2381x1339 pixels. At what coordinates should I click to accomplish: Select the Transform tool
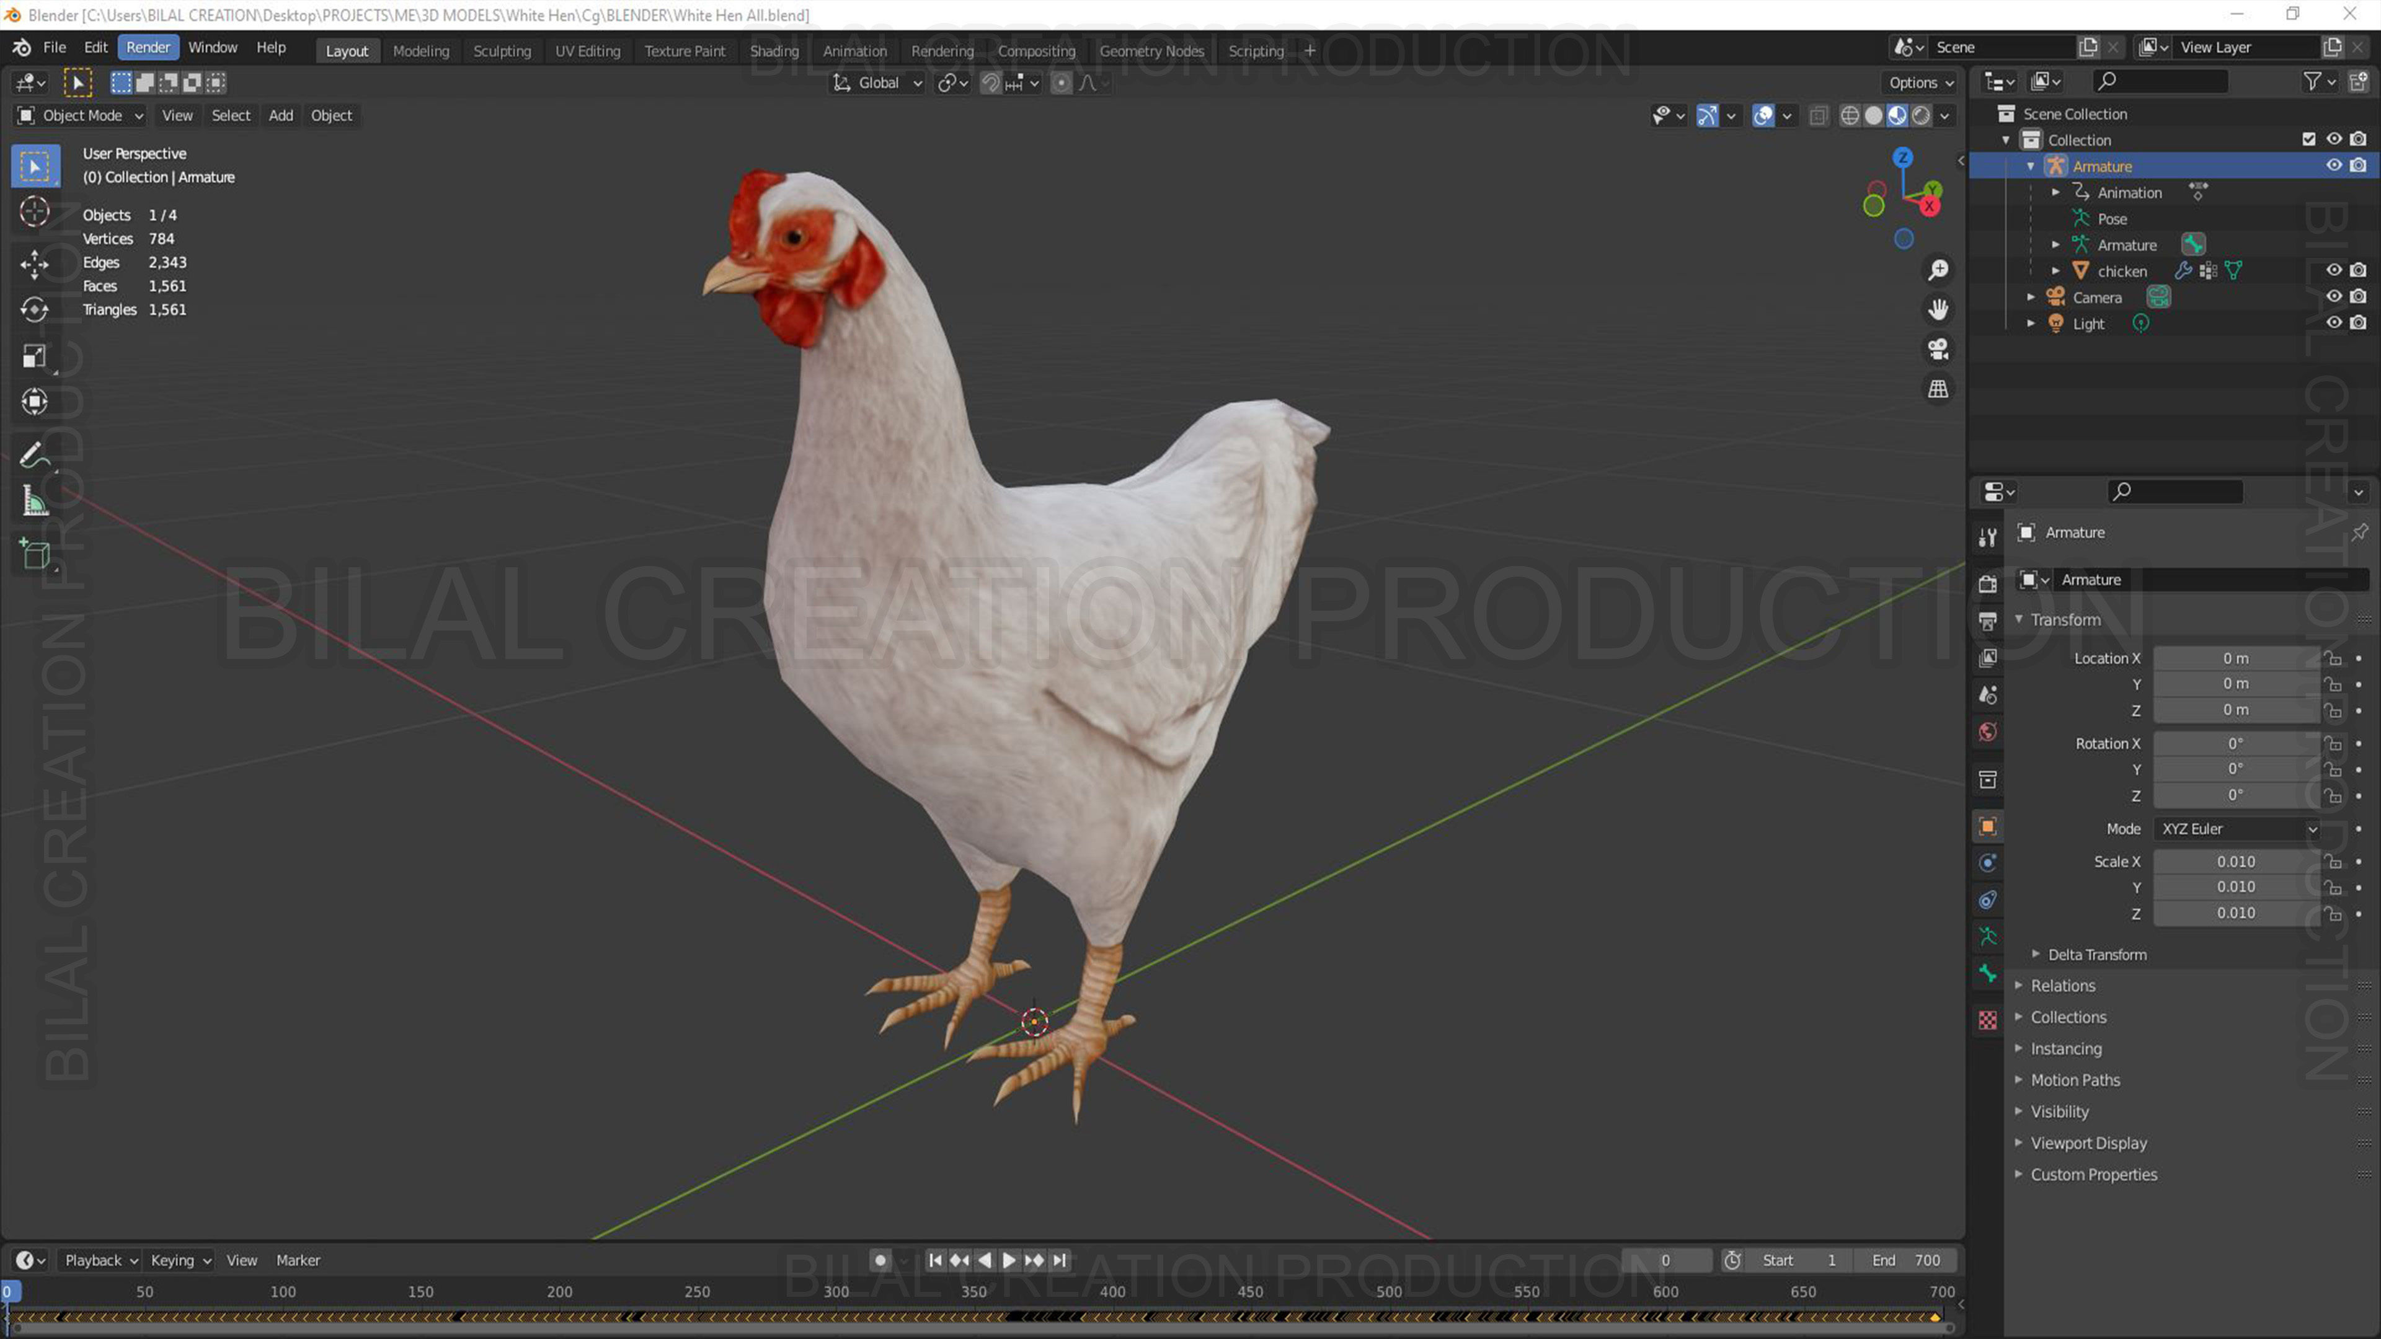click(x=35, y=401)
